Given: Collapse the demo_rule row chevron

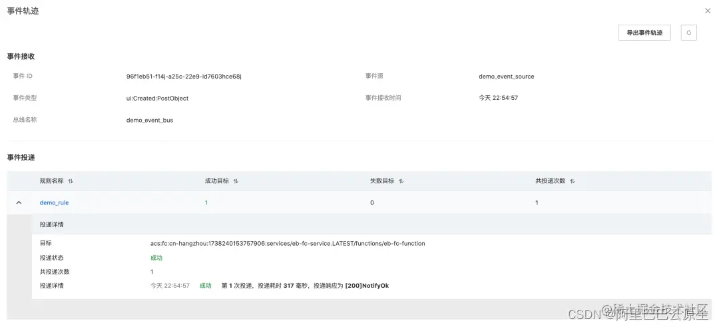Looking at the screenshot, I should click(x=19, y=202).
